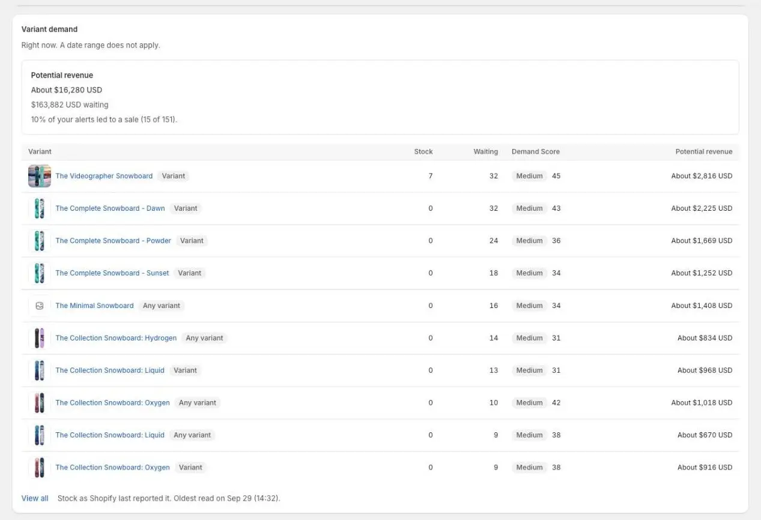Click the Variant column header
This screenshot has height=520, width=761.
coord(40,152)
